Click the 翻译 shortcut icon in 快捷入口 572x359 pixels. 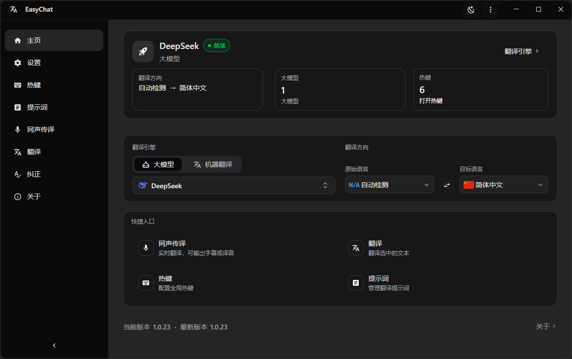[356, 248]
